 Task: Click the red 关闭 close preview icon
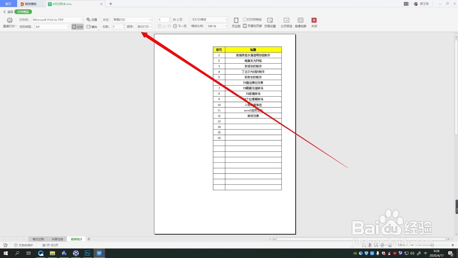click(314, 20)
